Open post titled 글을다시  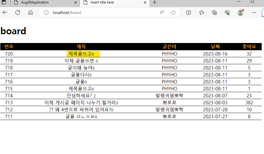pyautogui.click(x=80, y=75)
